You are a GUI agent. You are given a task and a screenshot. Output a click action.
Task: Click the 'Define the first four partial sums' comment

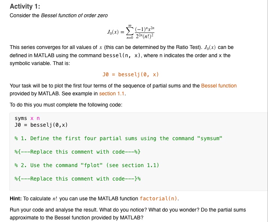coord(118,138)
